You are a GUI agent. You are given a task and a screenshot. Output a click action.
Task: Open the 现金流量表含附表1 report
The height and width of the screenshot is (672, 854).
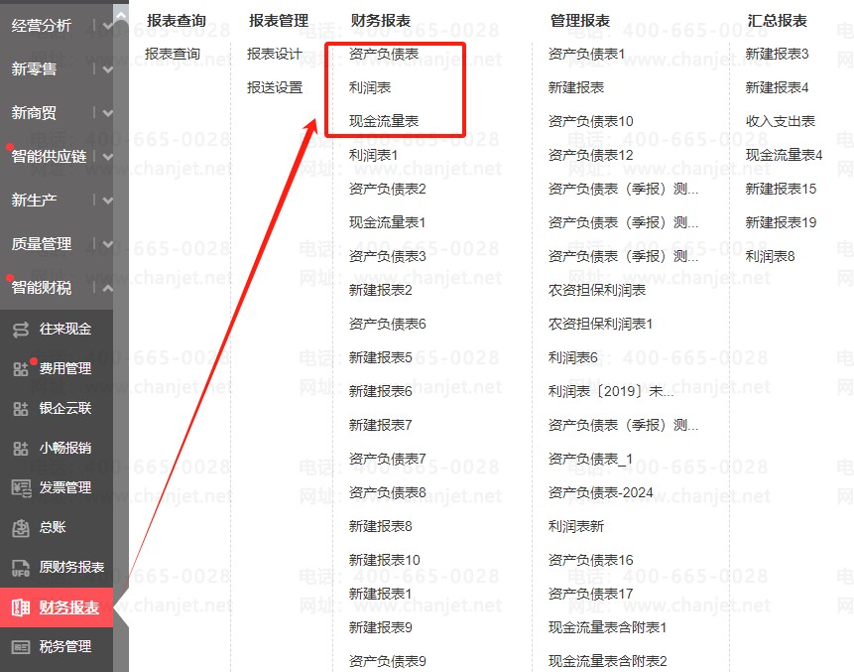click(607, 627)
